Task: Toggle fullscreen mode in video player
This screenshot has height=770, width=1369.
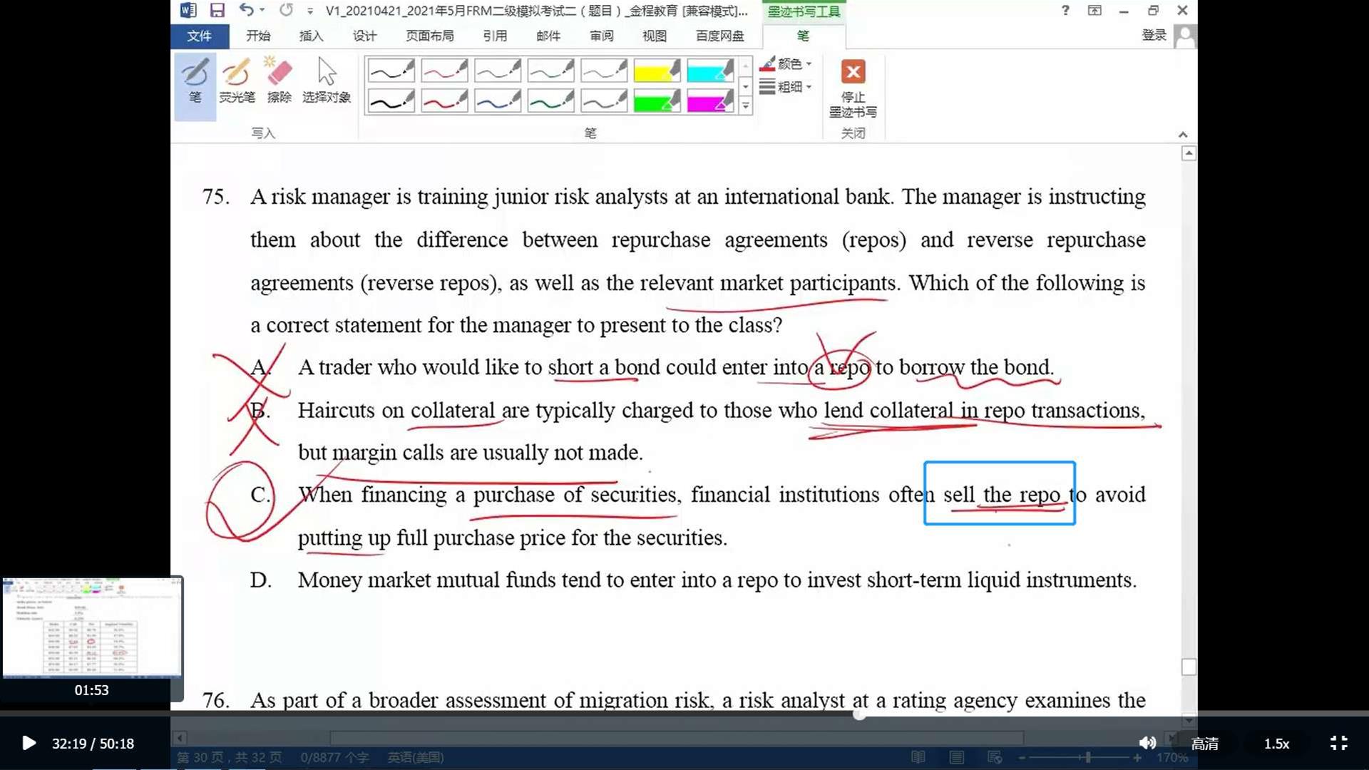Action: point(1339,743)
